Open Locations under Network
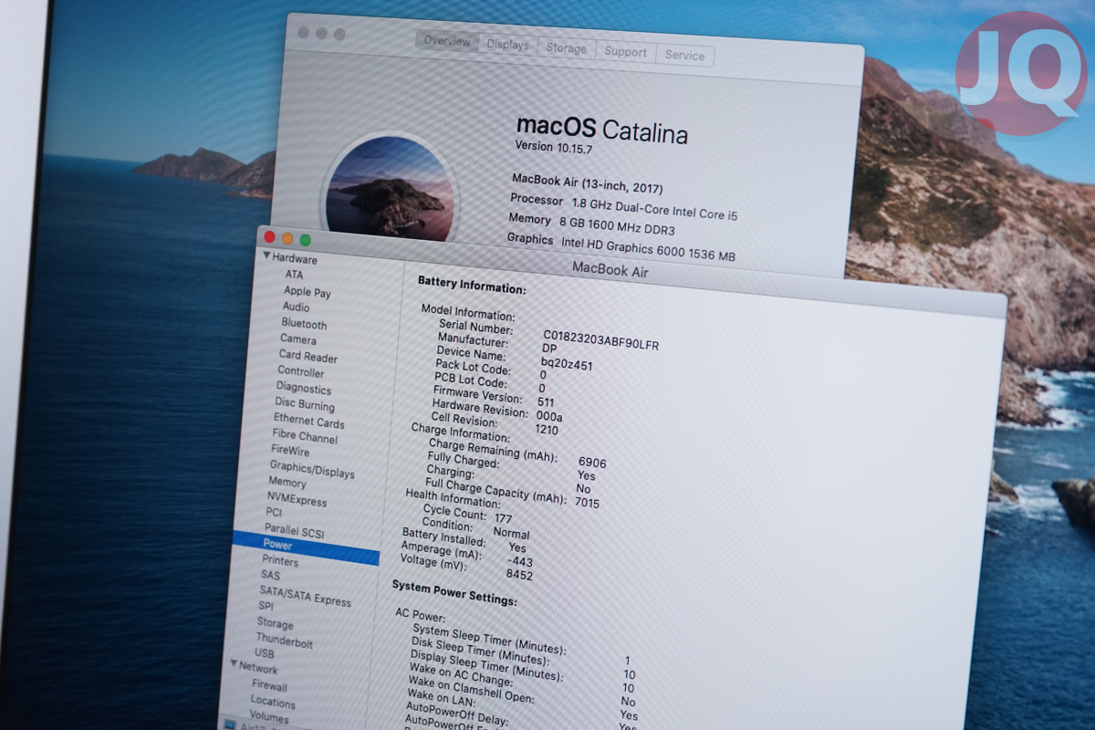1095x730 pixels. point(273,703)
